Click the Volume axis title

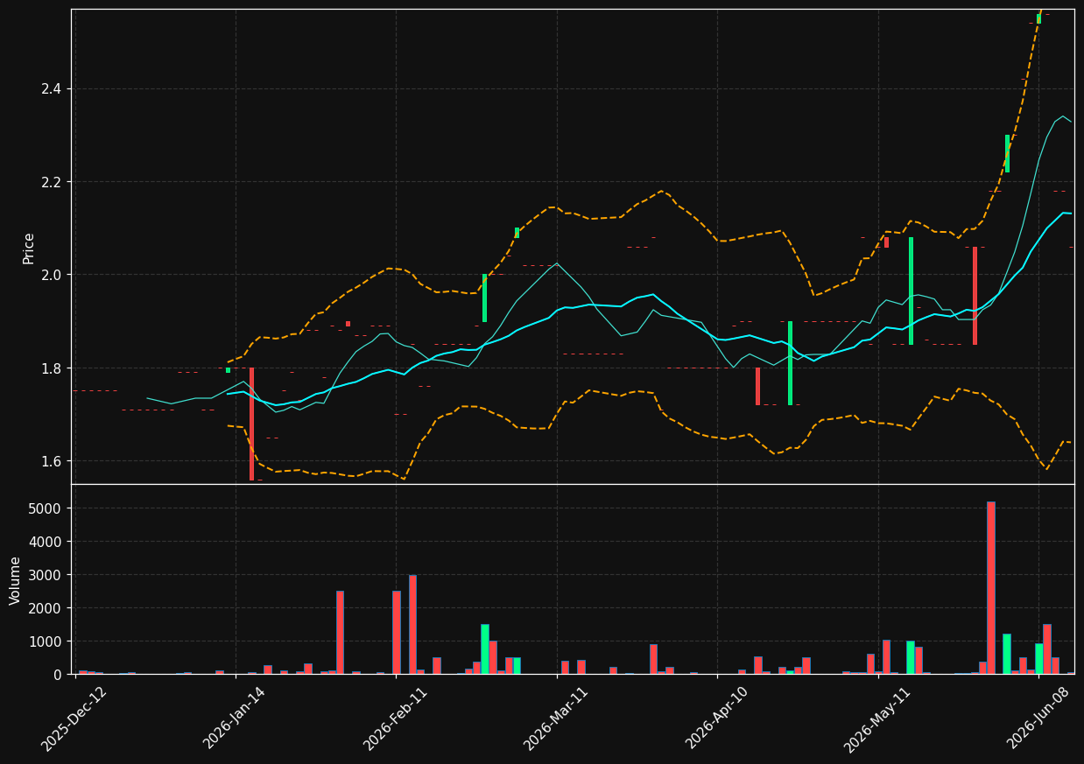coord(16,580)
